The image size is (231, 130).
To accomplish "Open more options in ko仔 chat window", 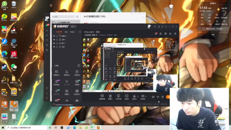I will [143, 17].
